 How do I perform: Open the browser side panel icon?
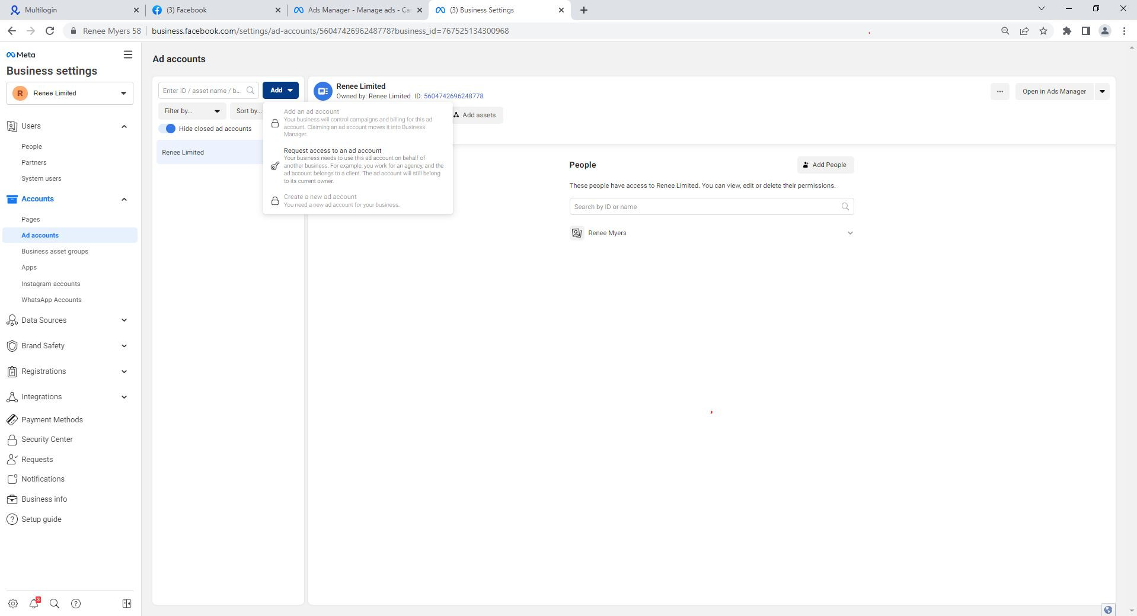pos(1085,31)
